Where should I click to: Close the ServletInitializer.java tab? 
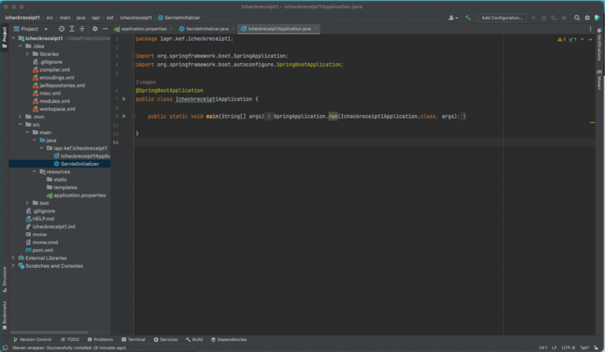pyautogui.click(x=233, y=29)
